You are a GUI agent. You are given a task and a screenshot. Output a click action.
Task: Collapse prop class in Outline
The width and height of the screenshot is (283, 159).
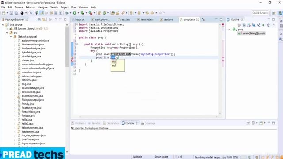tap(229, 30)
